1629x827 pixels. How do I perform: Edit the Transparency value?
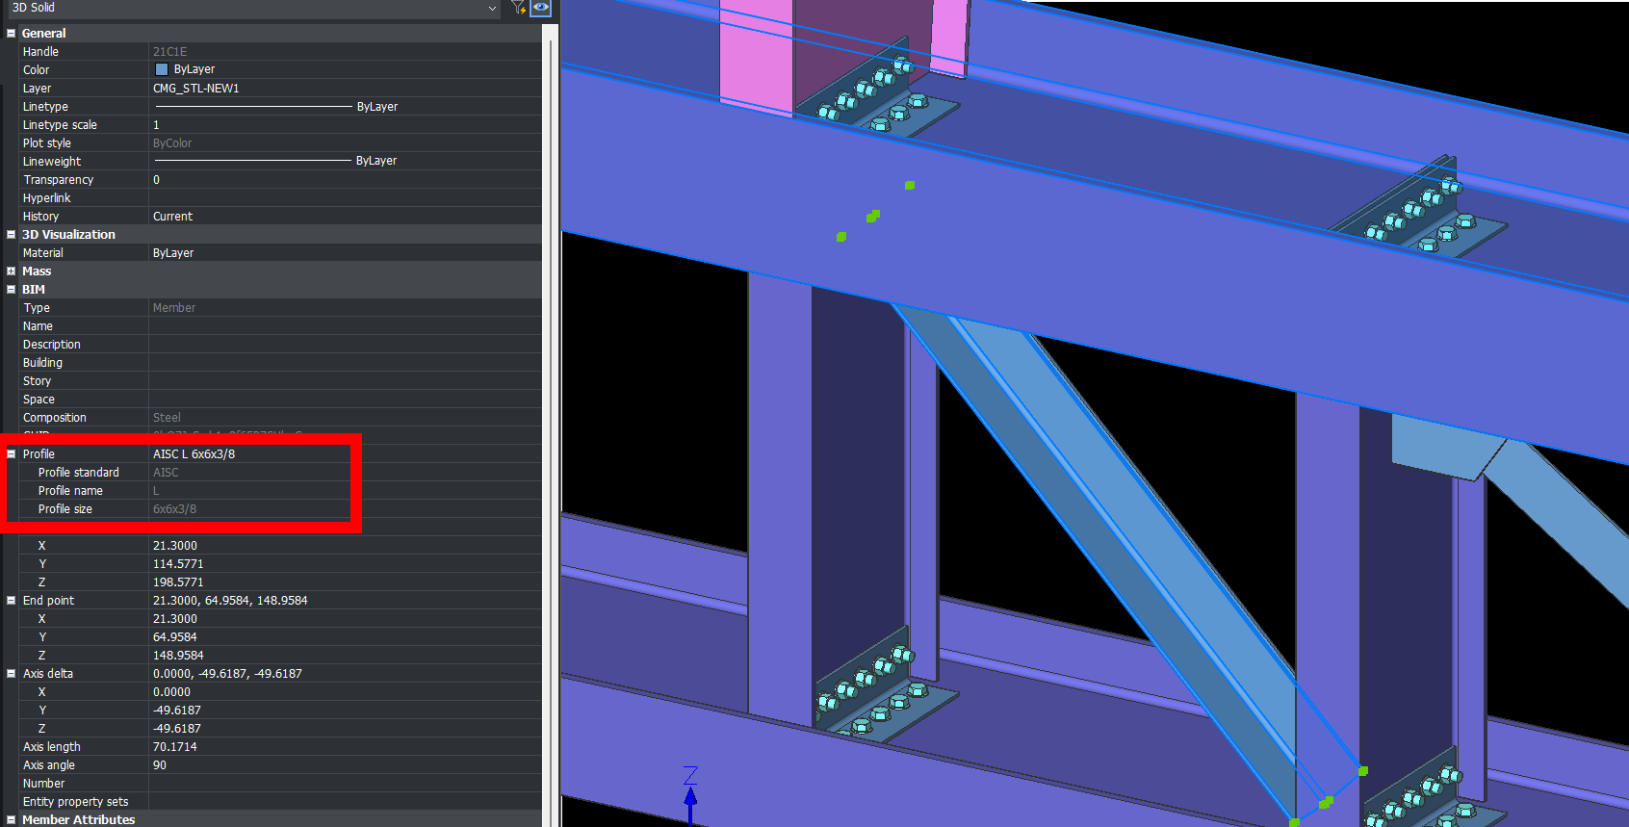(x=345, y=180)
